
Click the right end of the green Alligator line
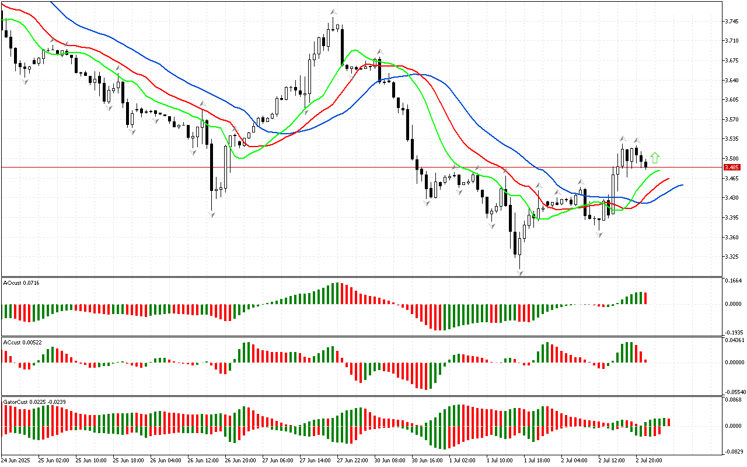659,170
